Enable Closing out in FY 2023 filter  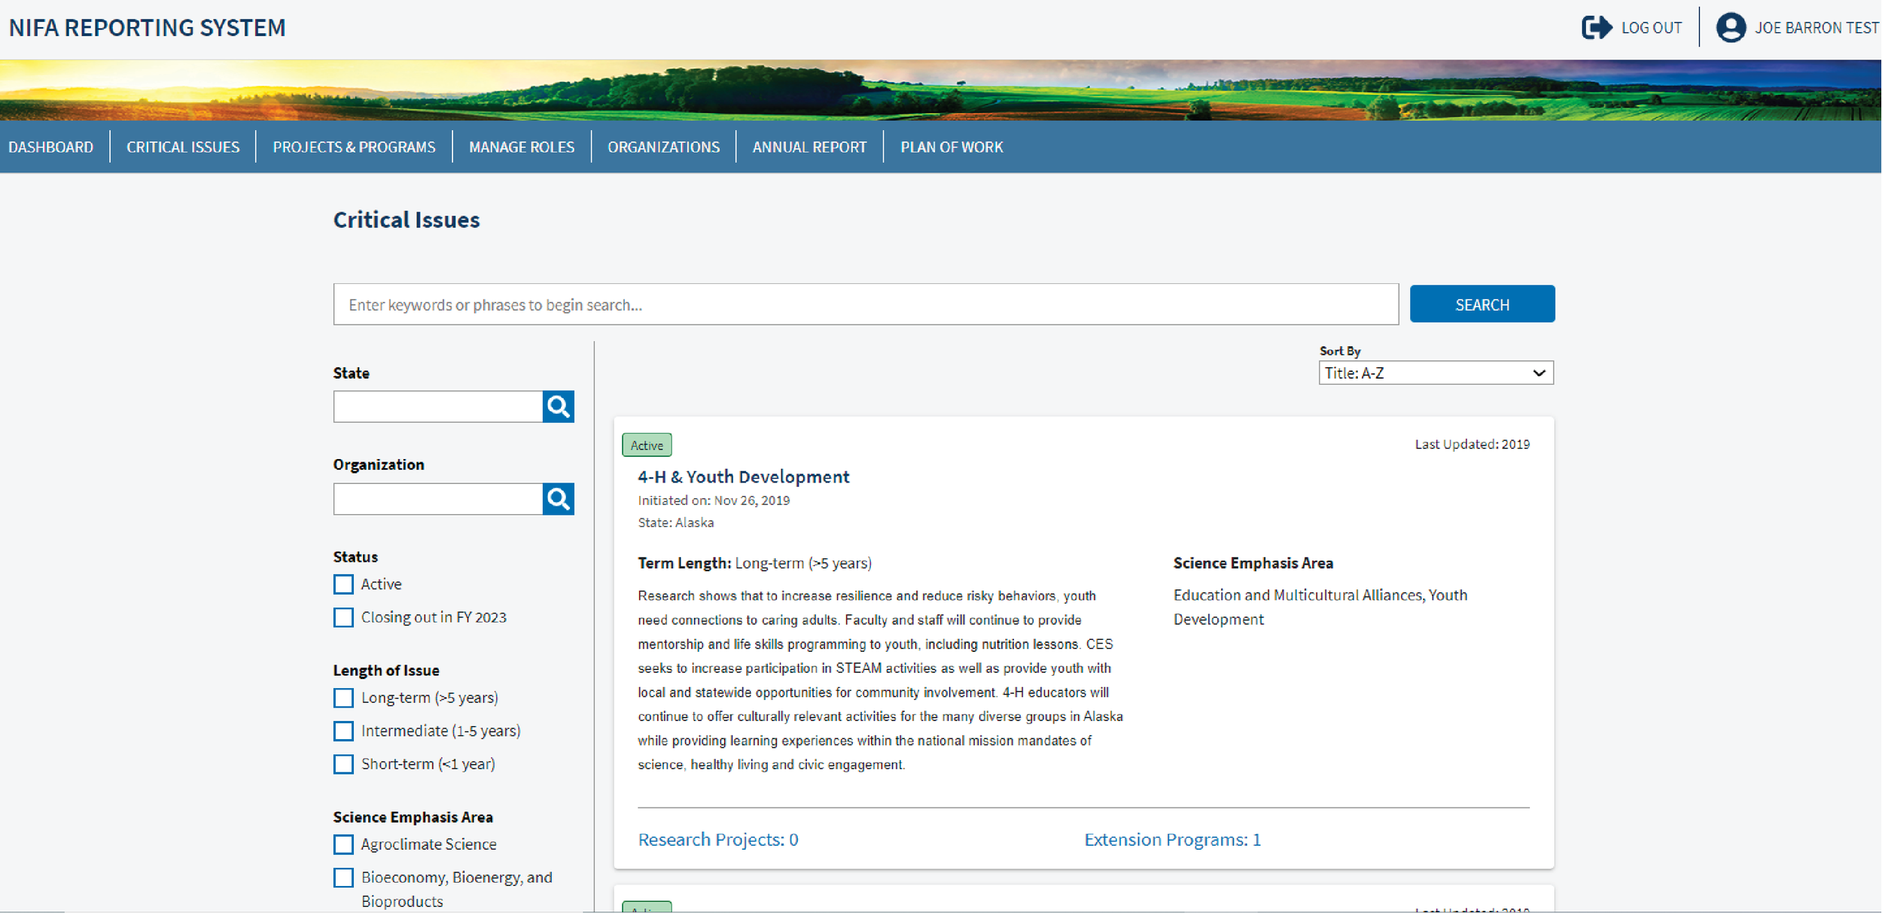pos(343,617)
